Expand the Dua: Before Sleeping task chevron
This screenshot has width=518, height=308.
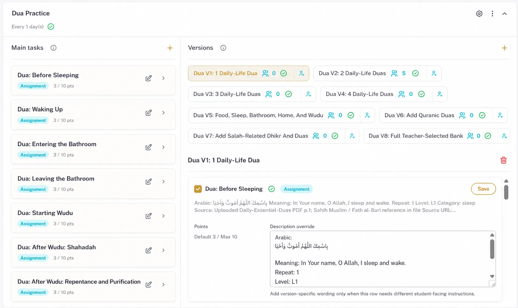tap(163, 78)
